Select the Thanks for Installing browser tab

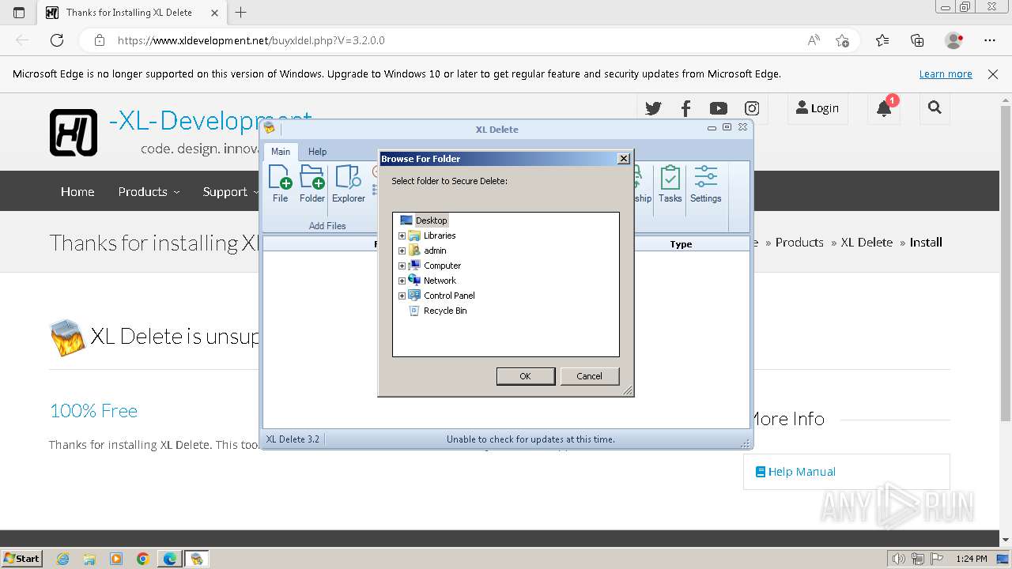click(x=129, y=13)
